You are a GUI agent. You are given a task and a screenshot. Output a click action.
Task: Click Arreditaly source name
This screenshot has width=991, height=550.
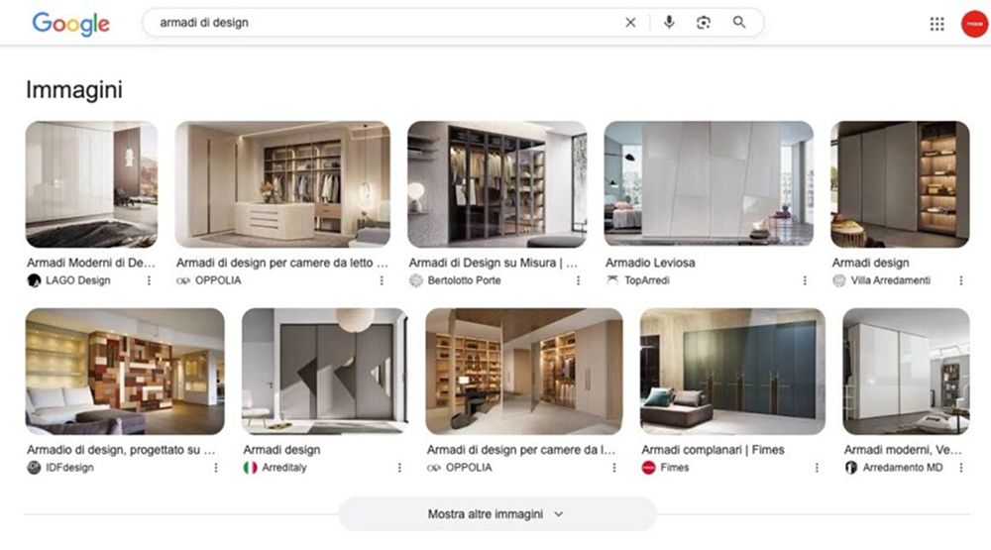click(x=284, y=468)
